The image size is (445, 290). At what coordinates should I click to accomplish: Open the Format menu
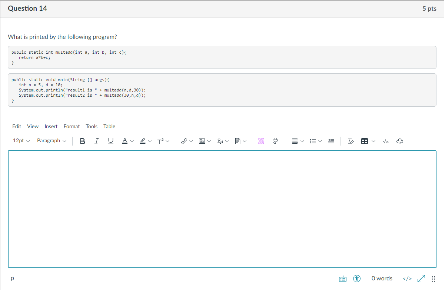coord(72,126)
